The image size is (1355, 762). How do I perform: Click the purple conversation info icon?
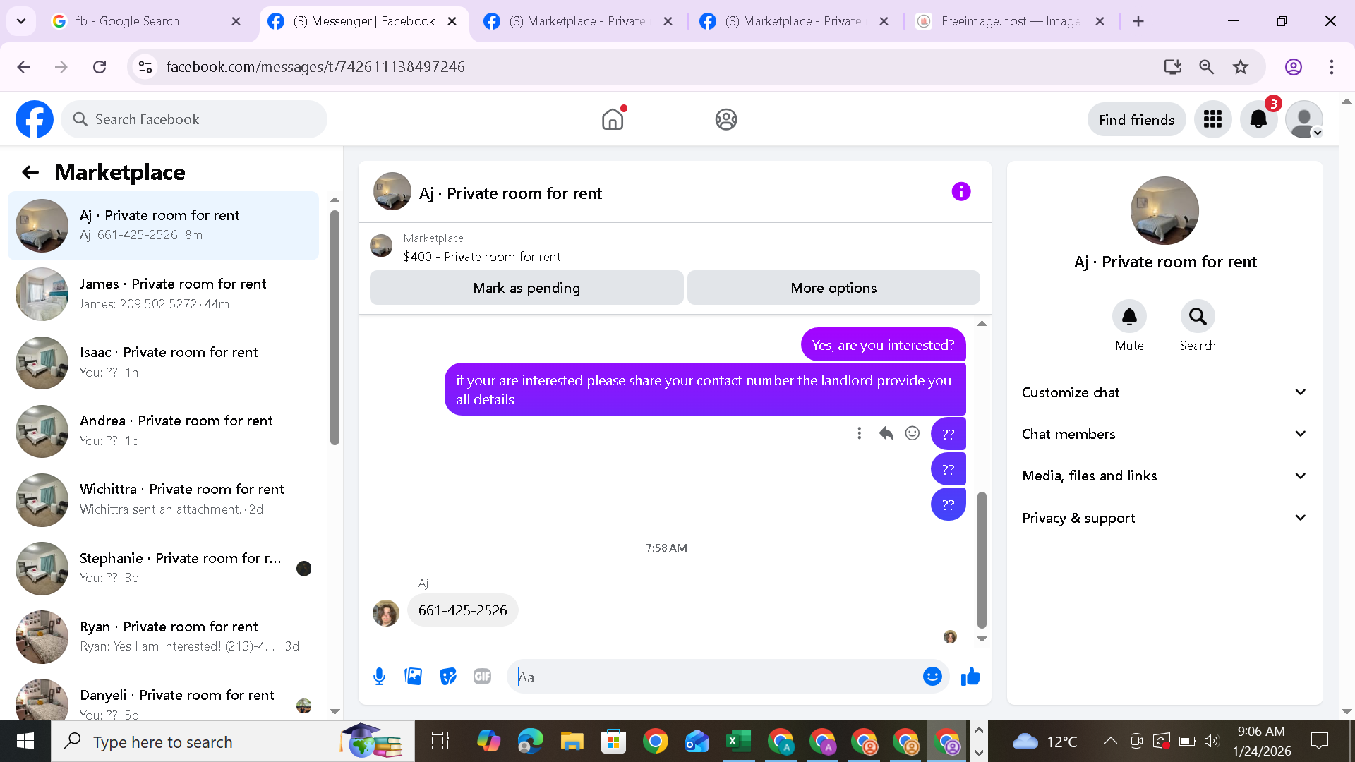[960, 192]
